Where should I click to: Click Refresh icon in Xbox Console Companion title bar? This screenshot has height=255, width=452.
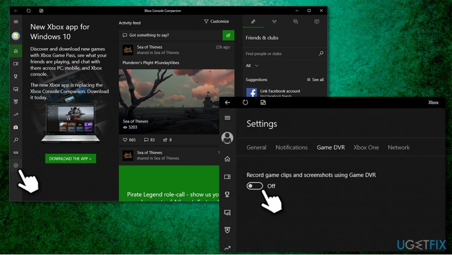(28, 11)
